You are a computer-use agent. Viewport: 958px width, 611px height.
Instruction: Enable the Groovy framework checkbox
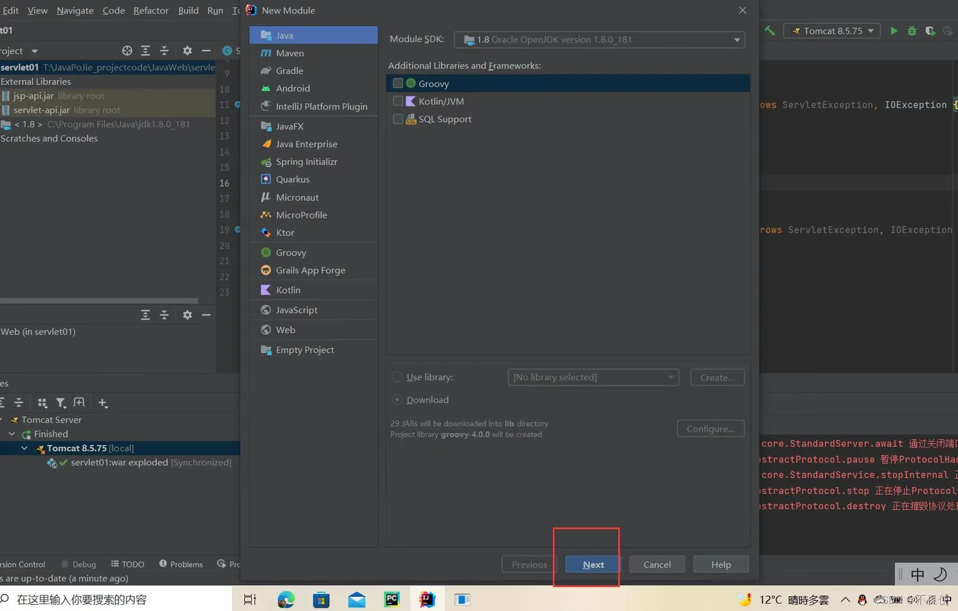click(398, 83)
